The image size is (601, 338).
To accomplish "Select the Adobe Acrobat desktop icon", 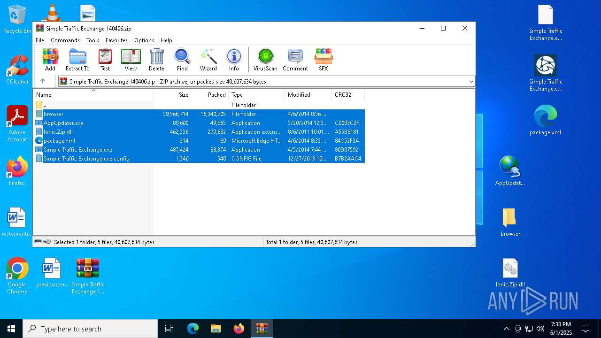I will [17, 124].
